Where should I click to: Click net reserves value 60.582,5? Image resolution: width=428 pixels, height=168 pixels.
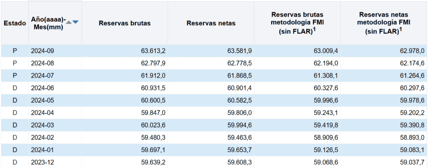(239, 100)
